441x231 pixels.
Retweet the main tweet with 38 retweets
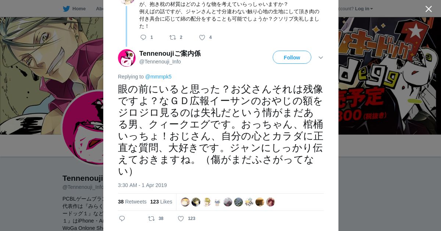click(x=151, y=219)
